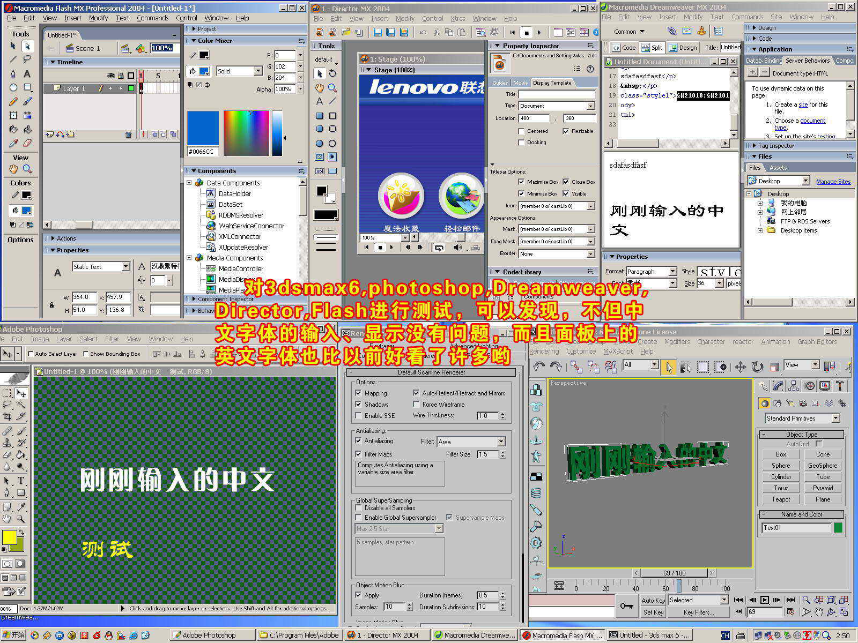Viewport: 858px width, 643px height.
Task: Select the Hand tool in Director Tools palette
Action: click(x=320, y=87)
